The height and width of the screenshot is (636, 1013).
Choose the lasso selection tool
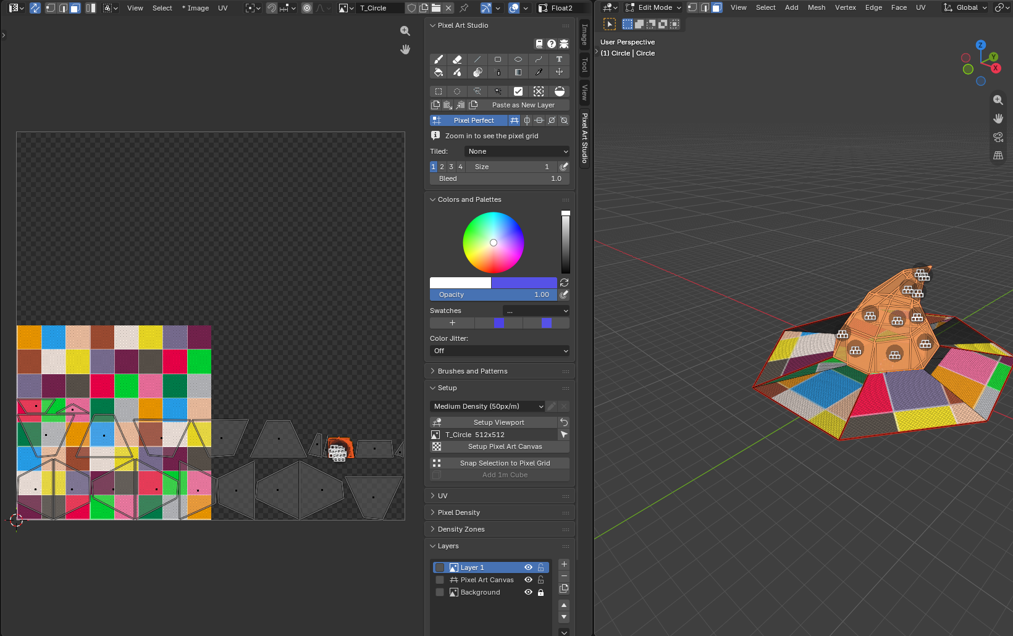(477, 91)
